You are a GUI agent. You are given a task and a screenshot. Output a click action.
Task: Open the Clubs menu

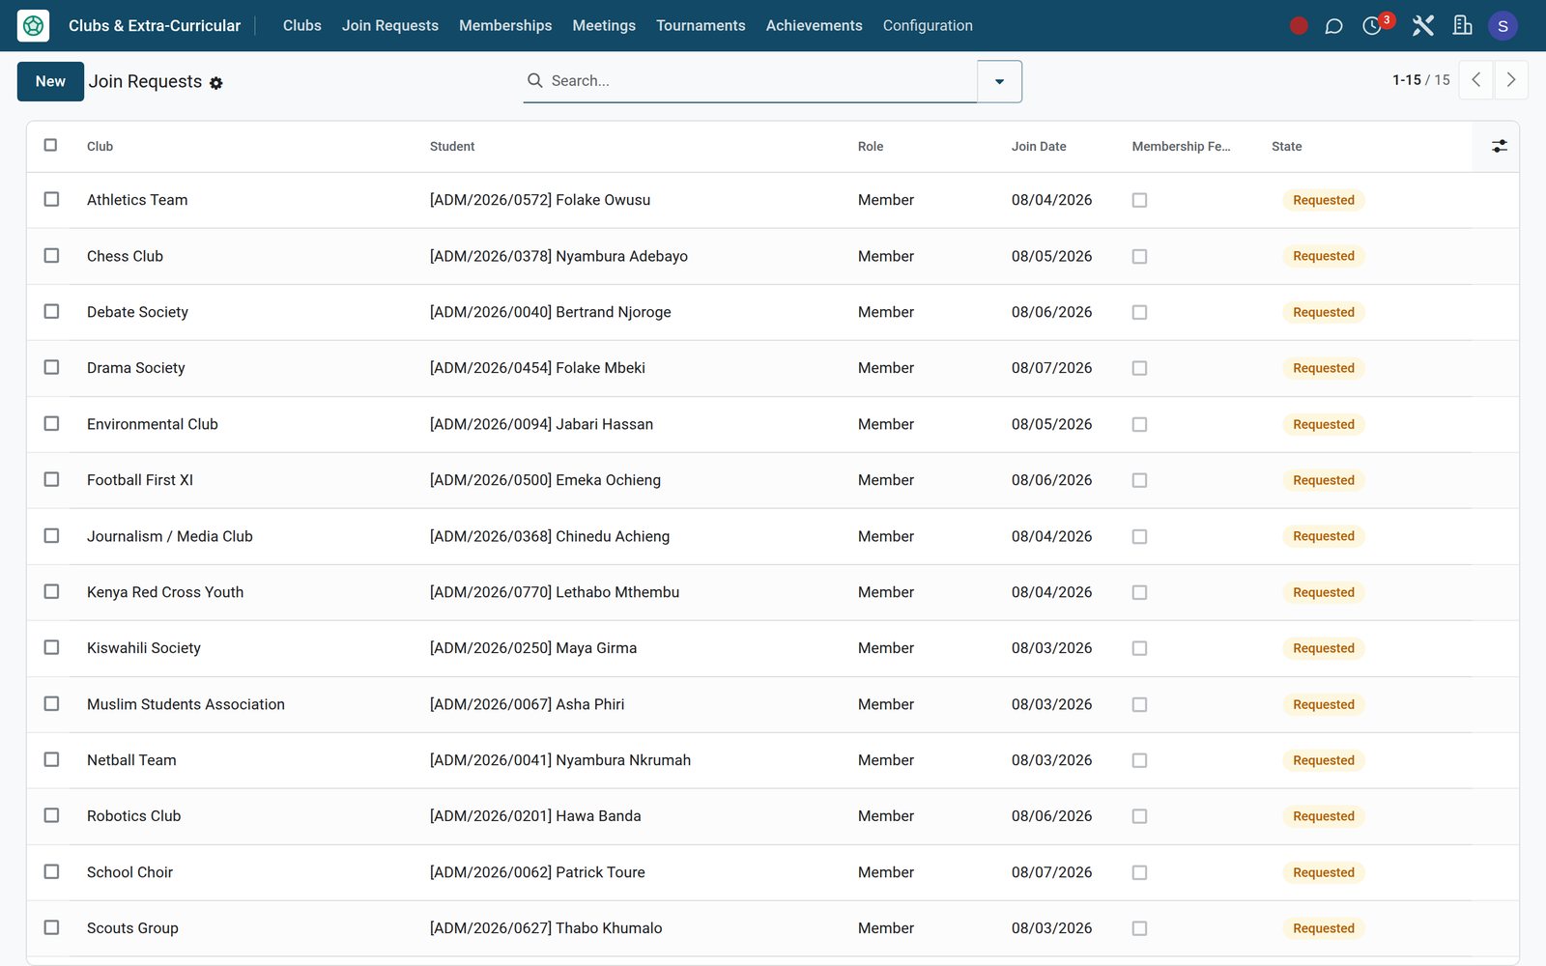point(302,26)
